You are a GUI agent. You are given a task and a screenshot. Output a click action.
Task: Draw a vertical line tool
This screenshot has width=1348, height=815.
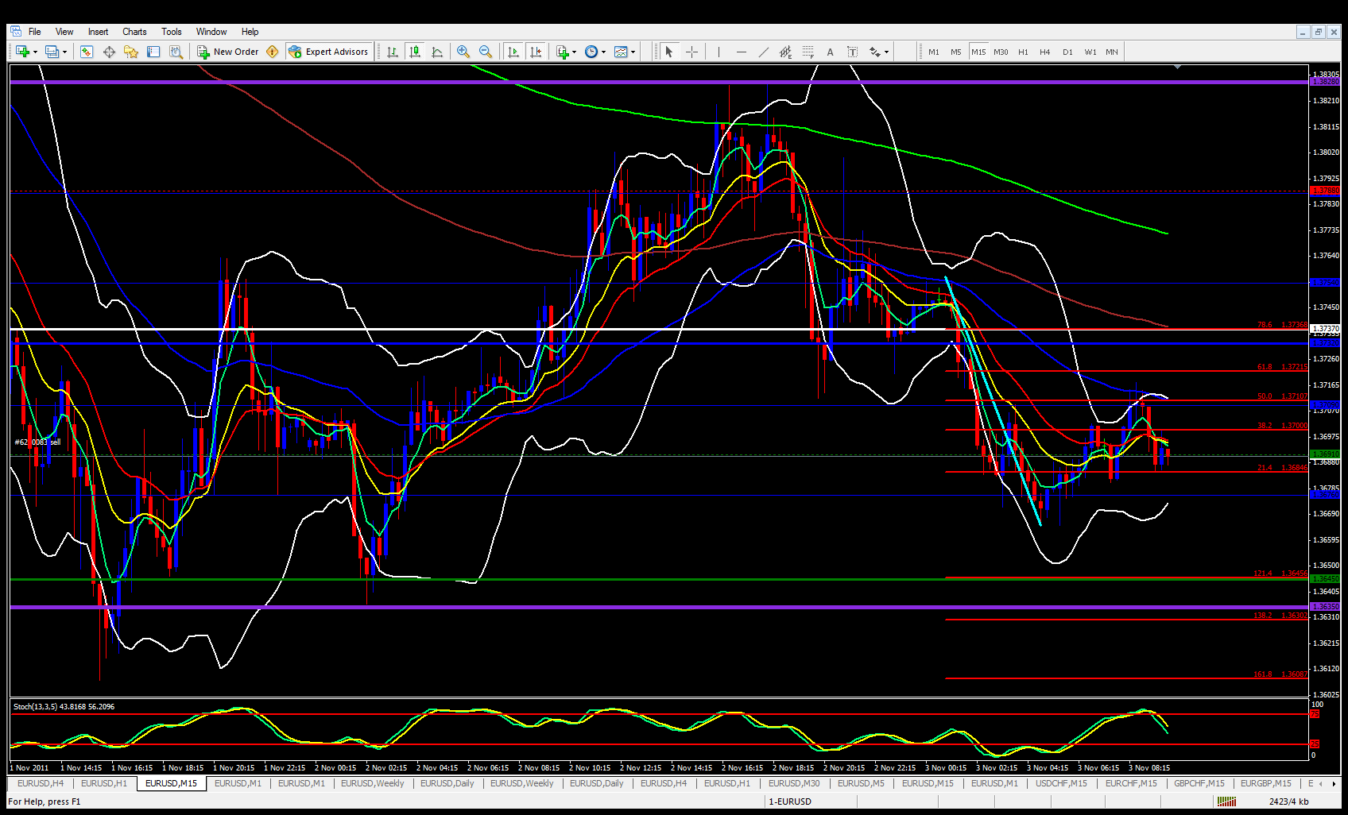point(719,52)
